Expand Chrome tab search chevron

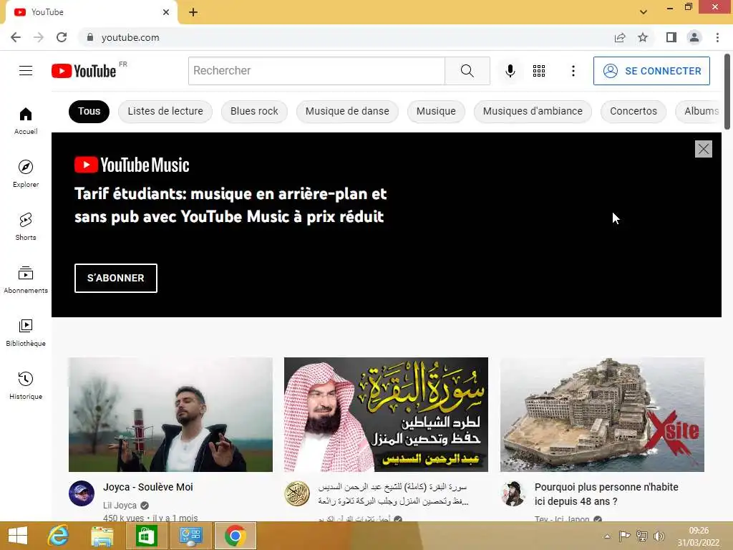[644, 11]
